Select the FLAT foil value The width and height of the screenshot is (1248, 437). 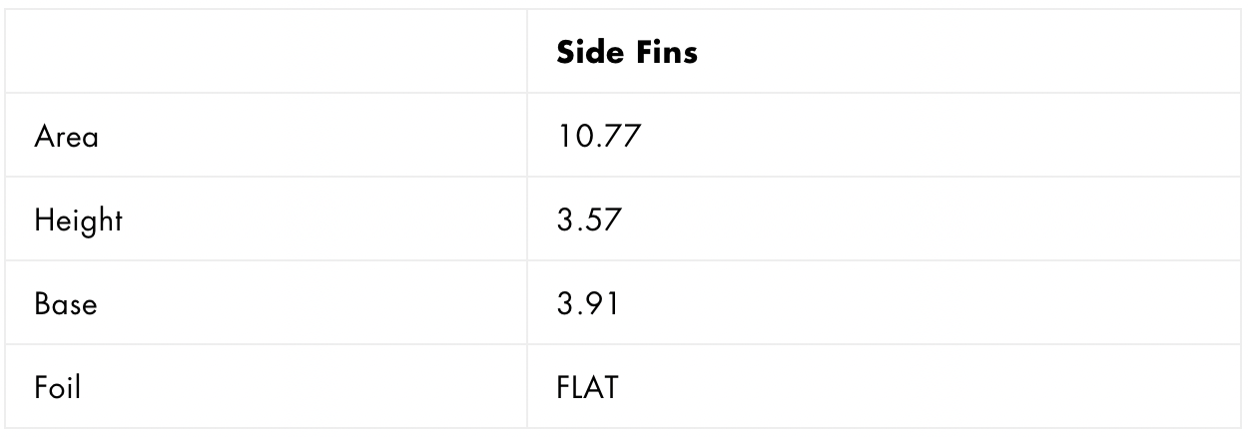tap(587, 387)
